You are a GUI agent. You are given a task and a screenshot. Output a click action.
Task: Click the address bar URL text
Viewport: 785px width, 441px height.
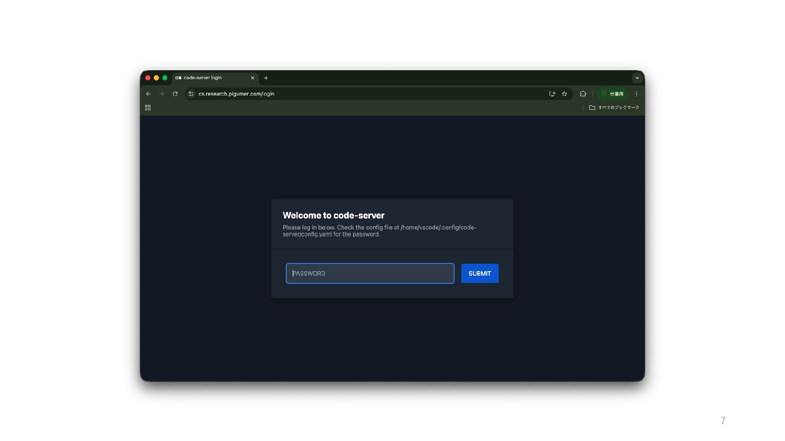click(x=236, y=94)
